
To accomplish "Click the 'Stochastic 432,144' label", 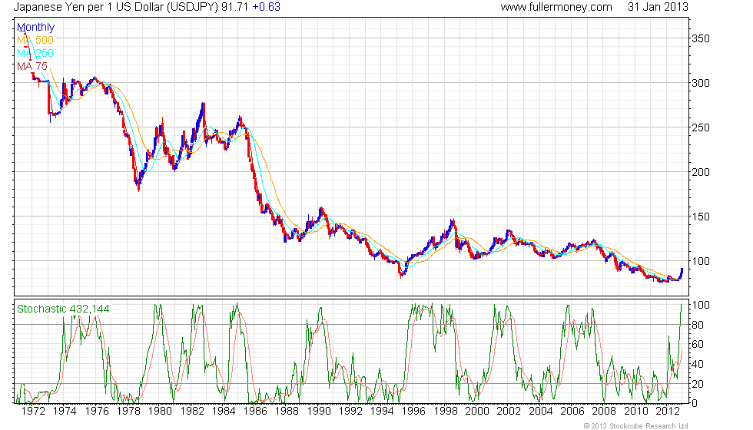I will point(63,309).
